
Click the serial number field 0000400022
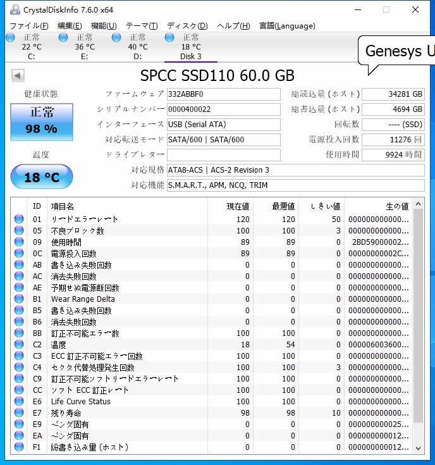coord(224,109)
